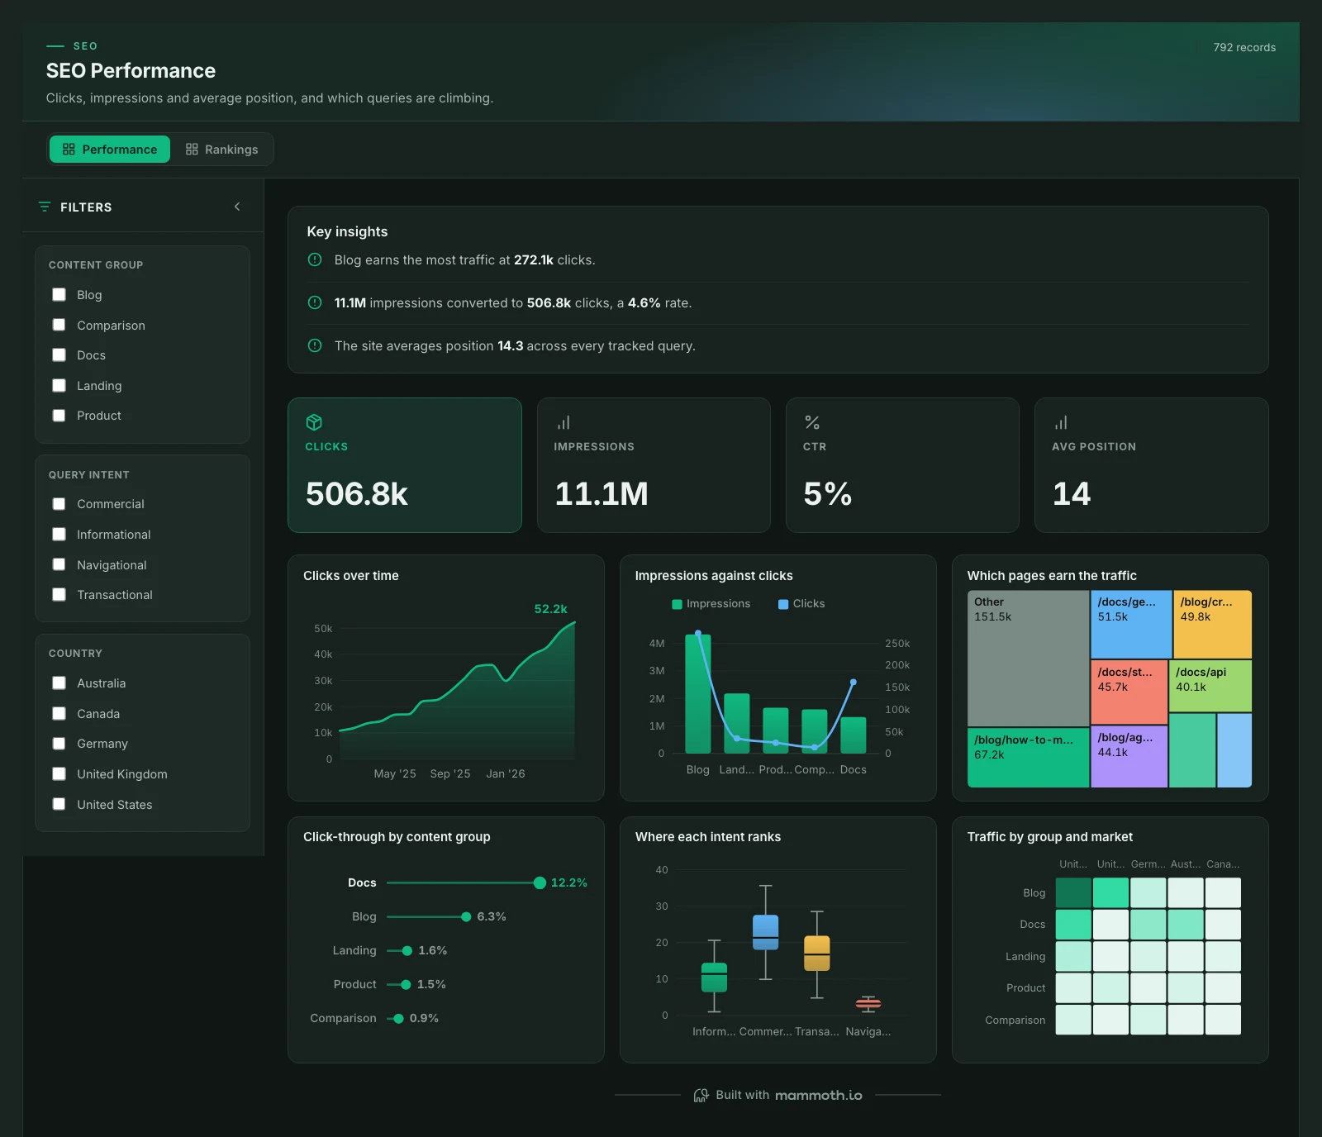Tick the Landing content group checkbox
Screen dimensions: 1322x1137
coord(59,386)
